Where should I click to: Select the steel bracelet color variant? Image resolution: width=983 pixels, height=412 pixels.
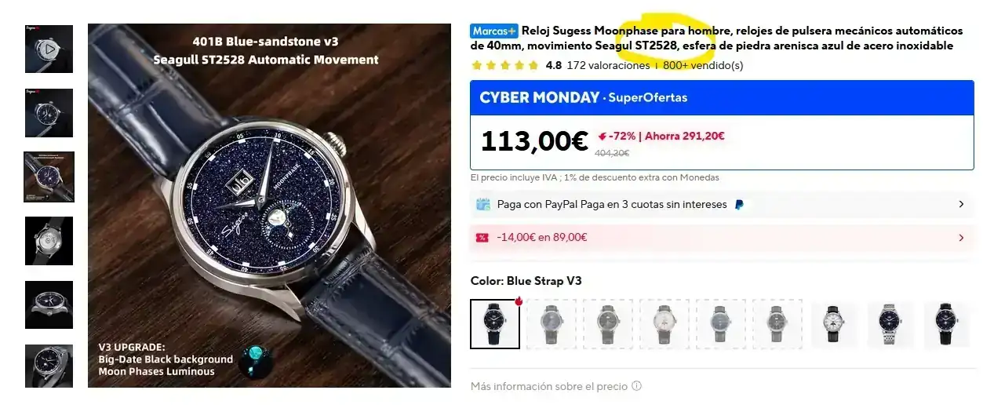pyautogui.click(x=890, y=324)
